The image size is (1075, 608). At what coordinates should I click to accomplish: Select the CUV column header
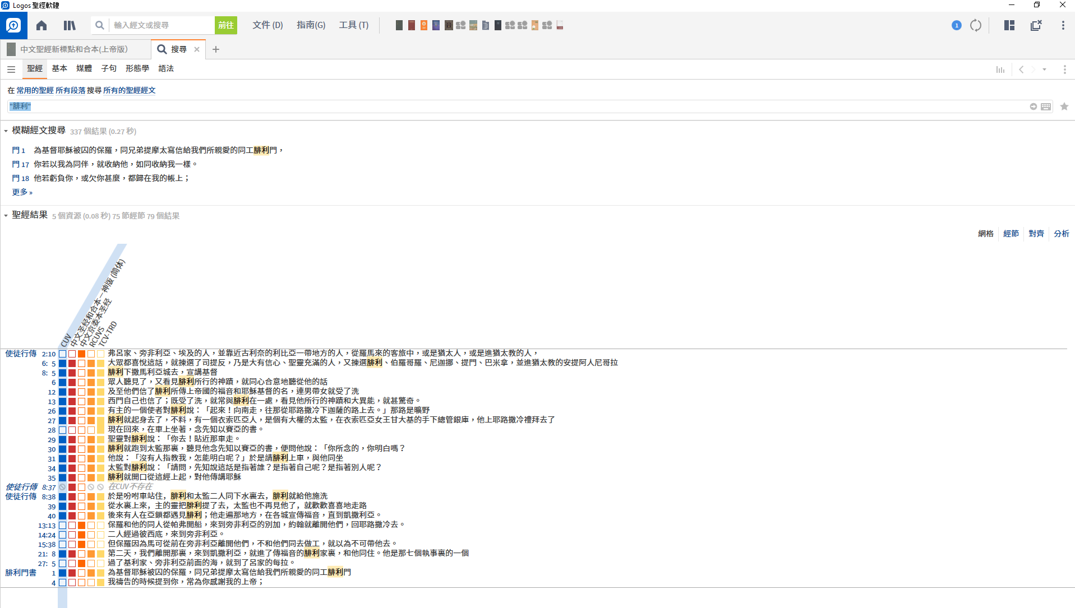point(66,340)
